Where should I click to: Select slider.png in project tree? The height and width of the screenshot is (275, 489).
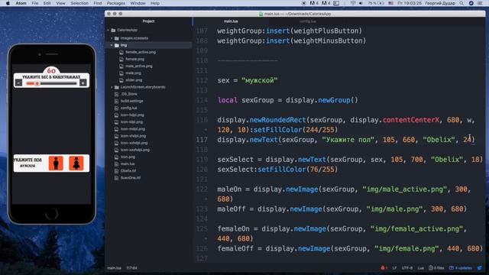point(134,80)
